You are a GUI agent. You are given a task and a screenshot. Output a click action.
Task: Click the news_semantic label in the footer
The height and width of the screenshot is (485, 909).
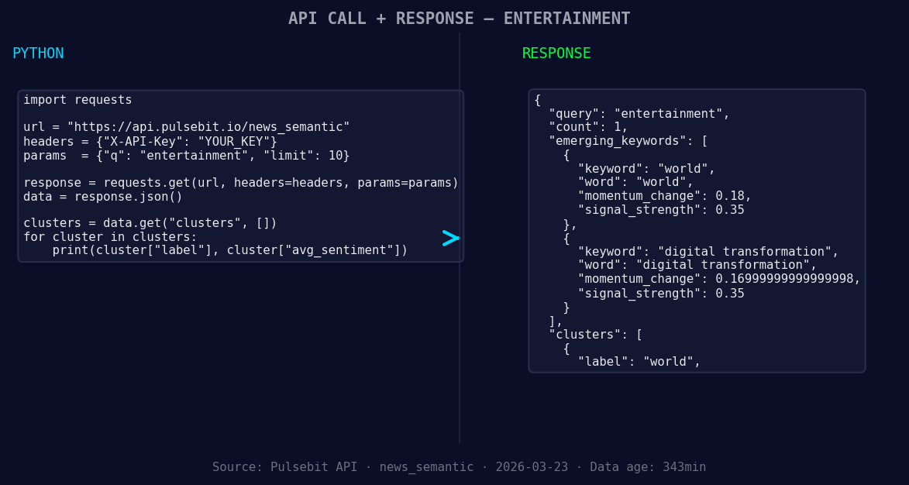pyautogui.click(x=427, y=466)
